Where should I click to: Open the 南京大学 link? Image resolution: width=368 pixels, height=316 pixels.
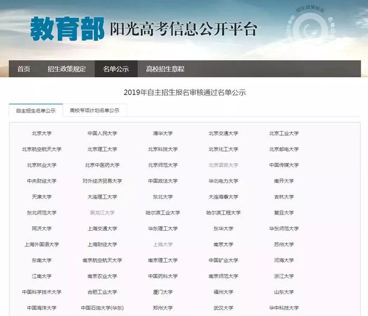(223, 244)
